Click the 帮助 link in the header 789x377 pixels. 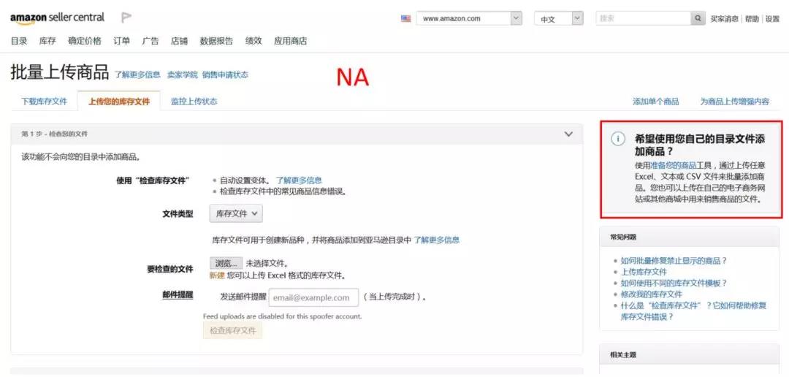coord(752,19)
